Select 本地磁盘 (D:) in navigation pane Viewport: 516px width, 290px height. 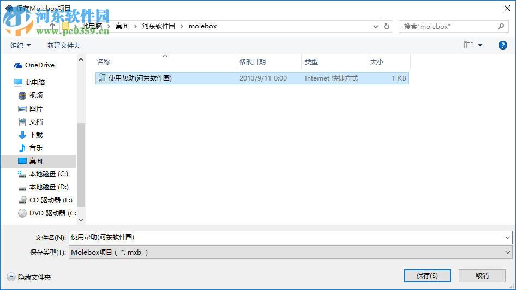[49, 187]
